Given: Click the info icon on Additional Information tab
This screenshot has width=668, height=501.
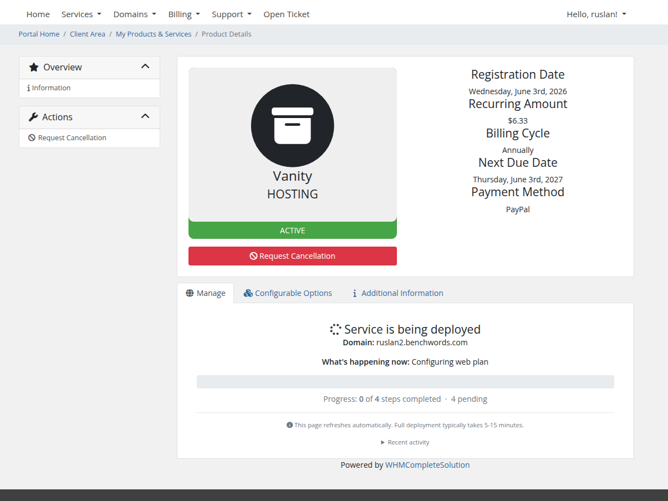Looking at the screenshot, I should [x=355, y=293].
